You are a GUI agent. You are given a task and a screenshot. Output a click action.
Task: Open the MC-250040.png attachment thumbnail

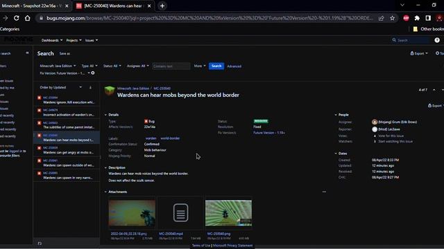(x=228, y=214)
